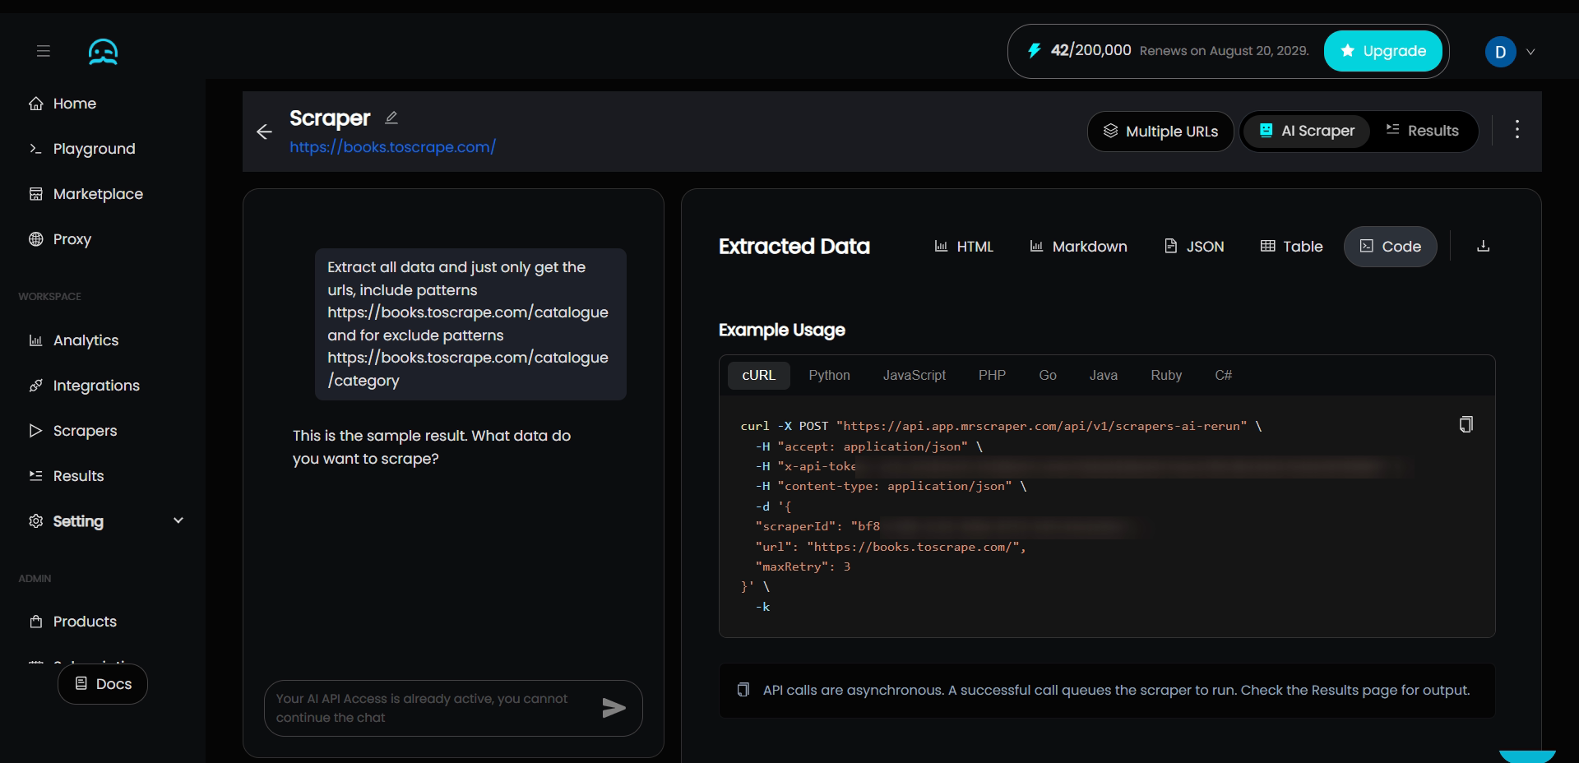1579x763 pixels.
Task: Switch to Results view in header
Action: (x=1422, y=131)
